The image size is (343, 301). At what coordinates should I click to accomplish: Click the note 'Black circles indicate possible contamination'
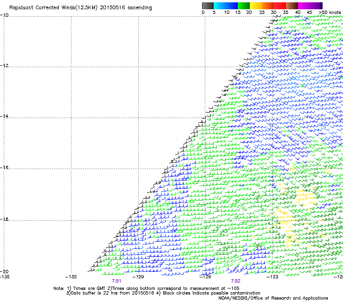[x=211, y=293]
